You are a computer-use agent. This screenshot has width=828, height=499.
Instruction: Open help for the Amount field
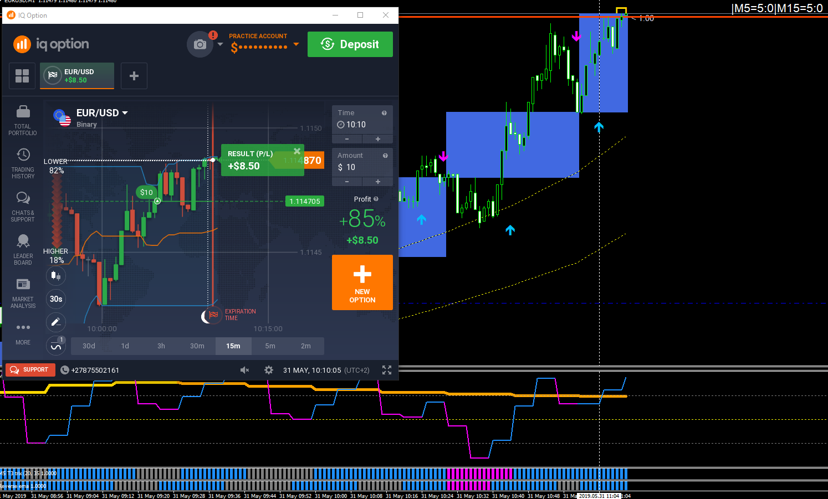tap(385, 156)
